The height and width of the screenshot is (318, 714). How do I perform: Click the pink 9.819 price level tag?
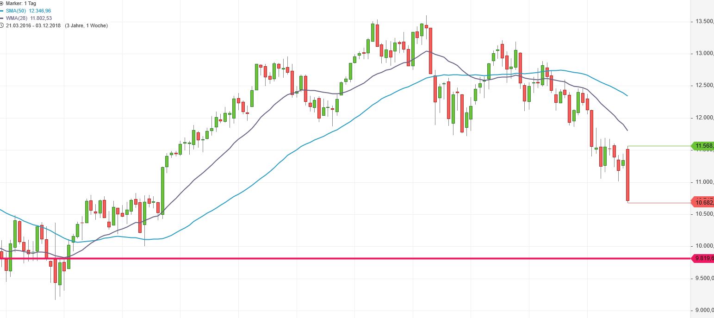(x=703, y=258)
